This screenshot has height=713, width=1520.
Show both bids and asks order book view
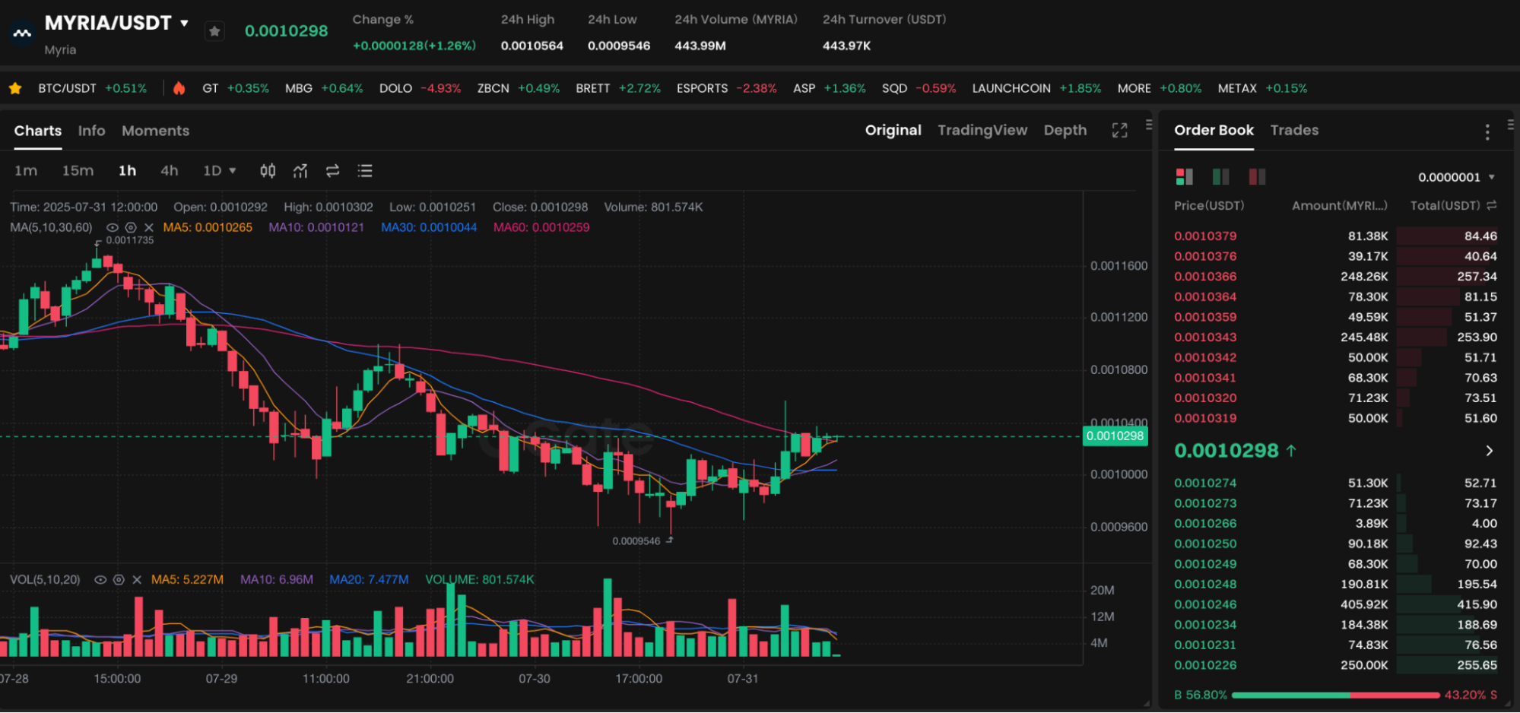[x=1184, y=177]
